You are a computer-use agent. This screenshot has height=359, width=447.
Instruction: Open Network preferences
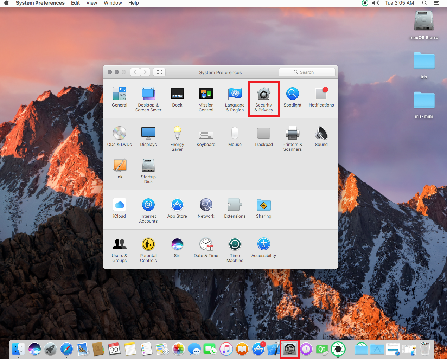[x=206, y=208]
